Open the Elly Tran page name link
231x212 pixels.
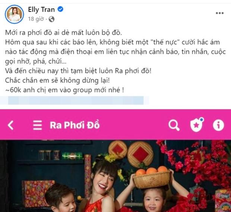(41, 10)
